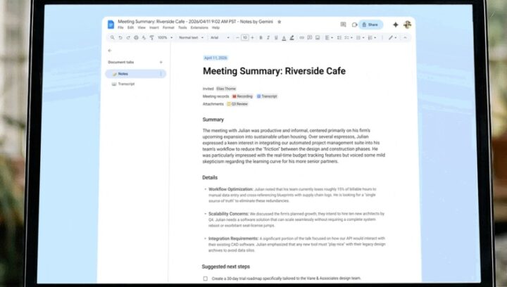The height and width of the screenshot is (287, 507).
Task: Open the Recording chip
Action: pos(242,96)
